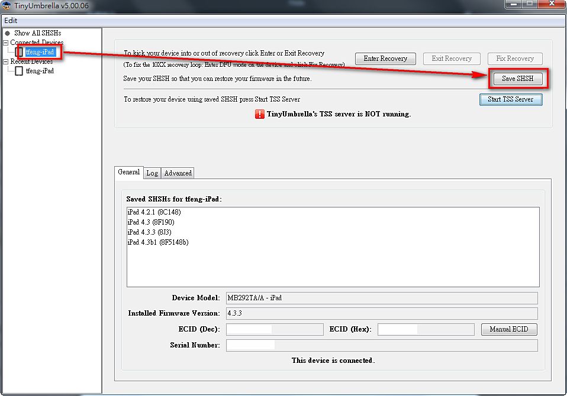
Task: Click the iPad device icon under Recent Devices
Action: pos(19,71)
